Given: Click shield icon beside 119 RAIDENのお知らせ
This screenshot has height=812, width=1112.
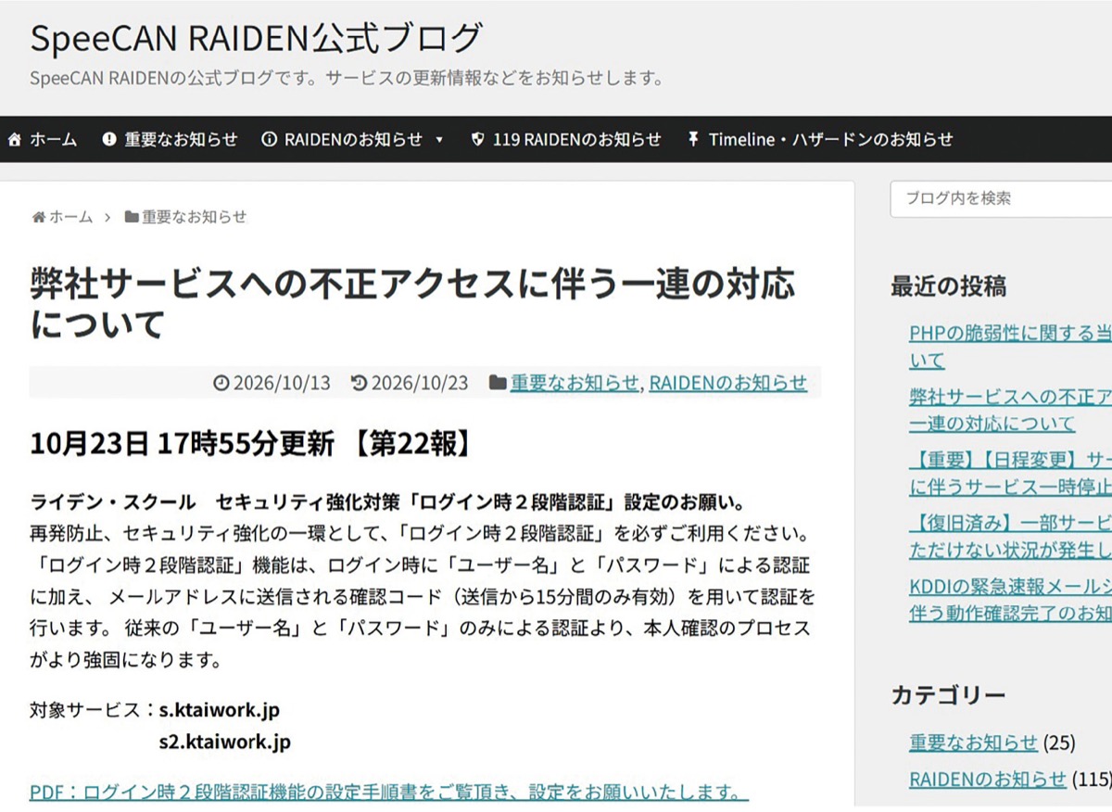Looking at the screenshot, I should 478,140.
